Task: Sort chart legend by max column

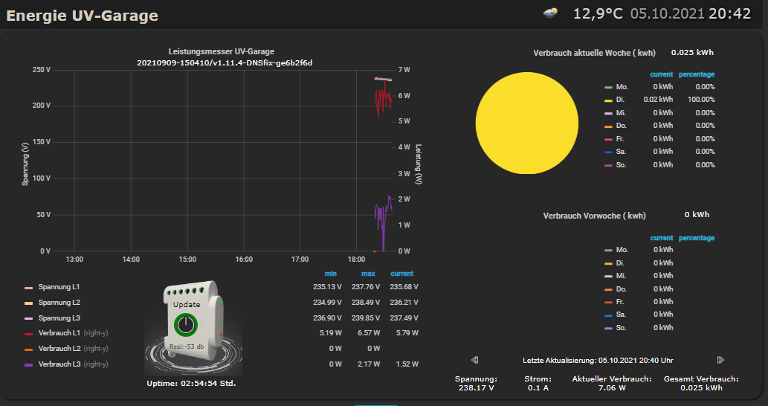Action: tap(368, 274)
